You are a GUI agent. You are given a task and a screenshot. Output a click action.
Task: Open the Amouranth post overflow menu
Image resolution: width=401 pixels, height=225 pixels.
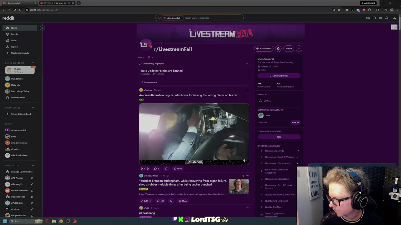click(247, 90)
